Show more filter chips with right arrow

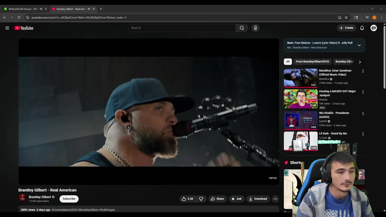(360, 62)
